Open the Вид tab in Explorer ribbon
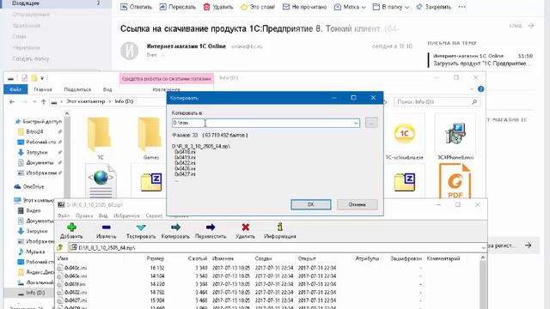The image size is (550, 309). pos(107,89)
